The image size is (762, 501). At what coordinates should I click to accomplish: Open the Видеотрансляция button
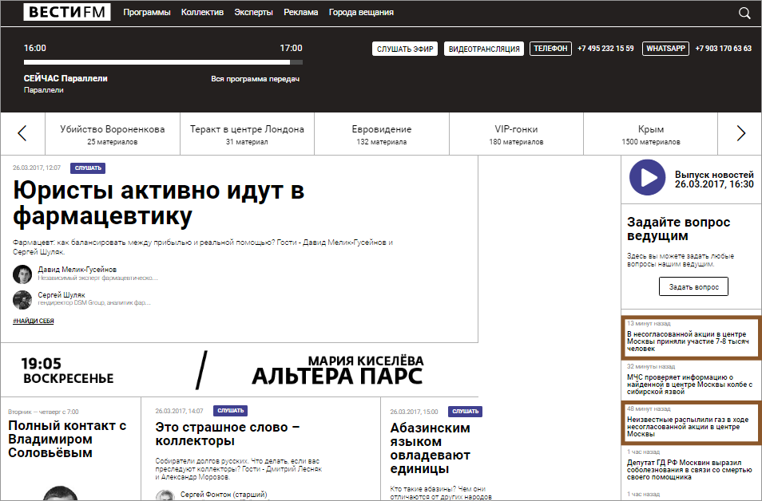[484, 49]
